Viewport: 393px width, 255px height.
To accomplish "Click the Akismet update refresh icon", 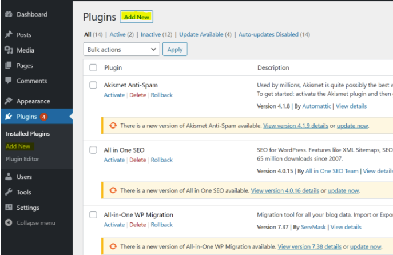I will [113, 125].
